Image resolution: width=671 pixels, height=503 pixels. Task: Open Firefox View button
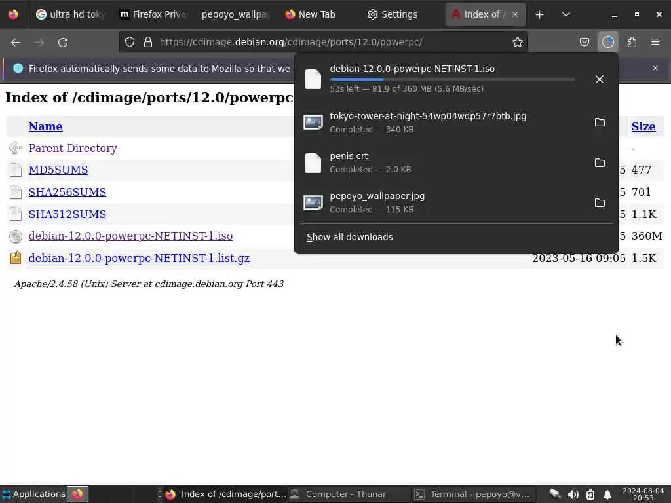tap(13, 14)
